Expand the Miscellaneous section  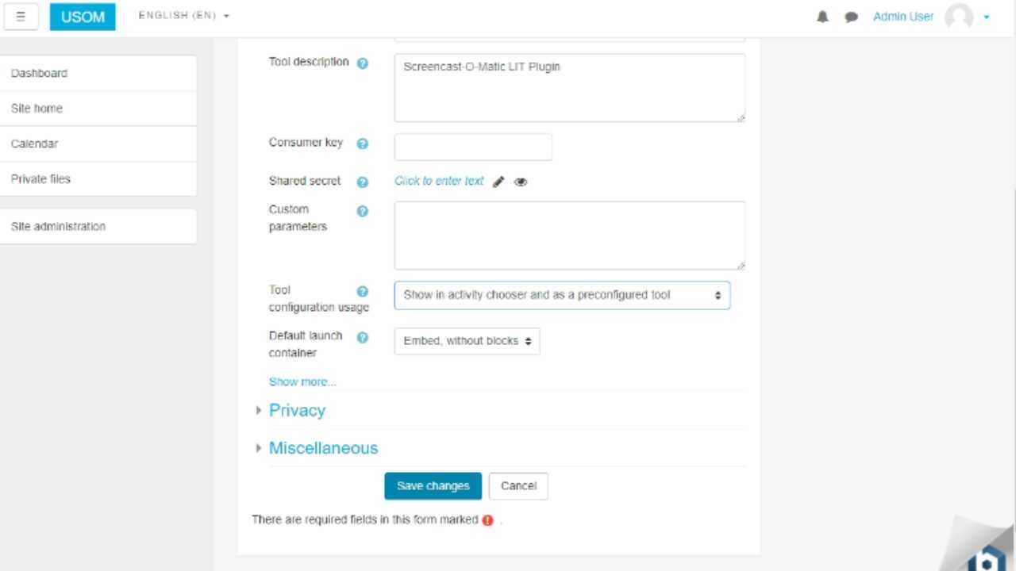pos(323,448)
